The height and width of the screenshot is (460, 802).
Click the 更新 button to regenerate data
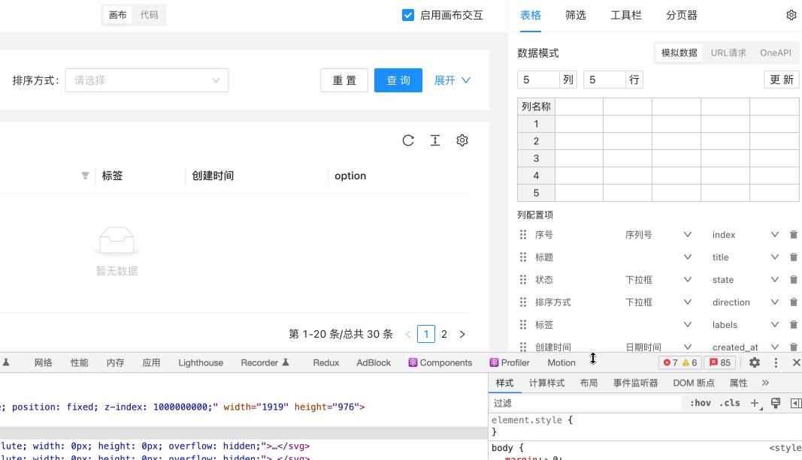click(x=781, y=79)
